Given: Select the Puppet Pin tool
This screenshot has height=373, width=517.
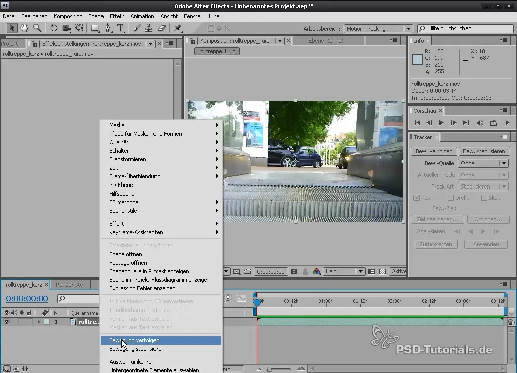Looking at the screenshot, I should [x=178, y=28].
